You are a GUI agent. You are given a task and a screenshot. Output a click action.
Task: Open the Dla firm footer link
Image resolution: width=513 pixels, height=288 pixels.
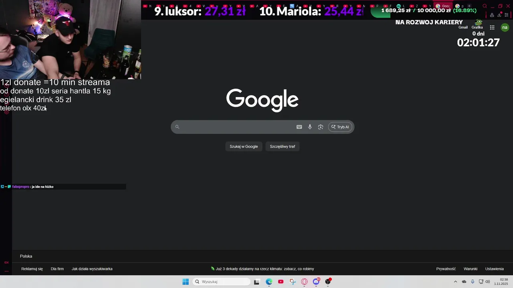click(57, 269)
